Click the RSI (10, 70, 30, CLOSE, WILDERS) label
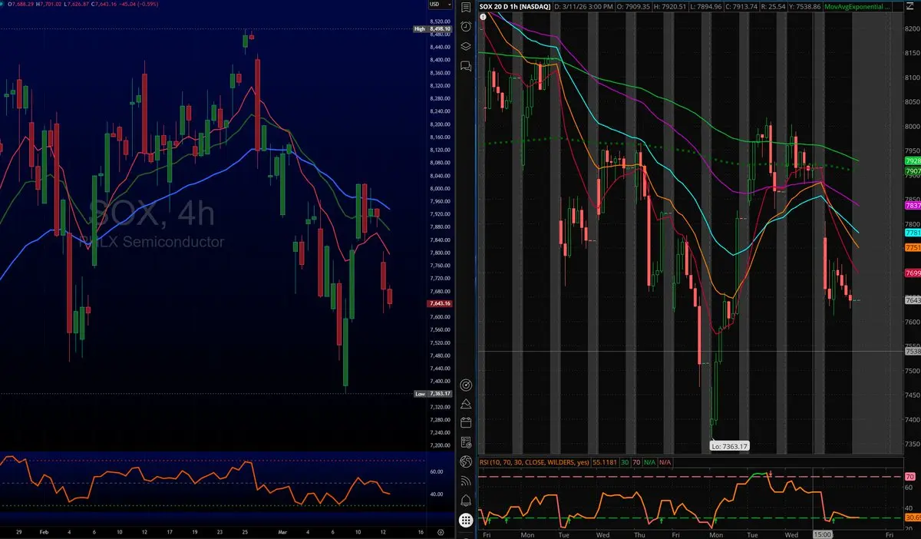Screen dimensions: 921x539 click(533, 463)
